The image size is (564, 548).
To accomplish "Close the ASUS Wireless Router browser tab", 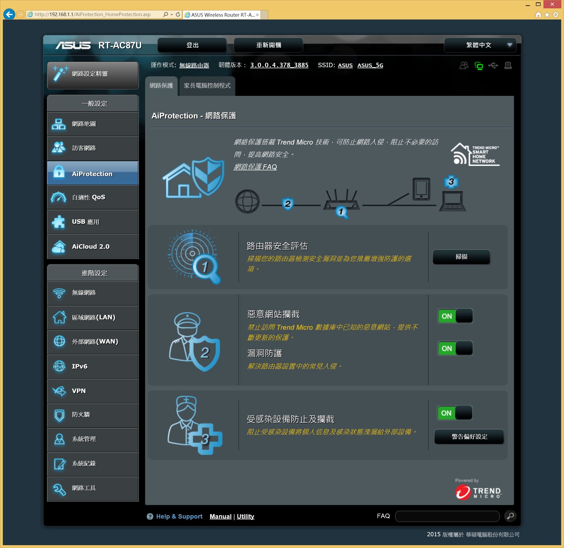I will point(257,15).
